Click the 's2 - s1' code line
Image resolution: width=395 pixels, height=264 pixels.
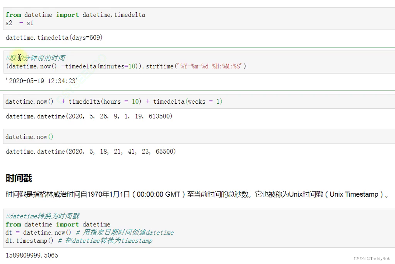pyautogui.click(x=19, y=23)
